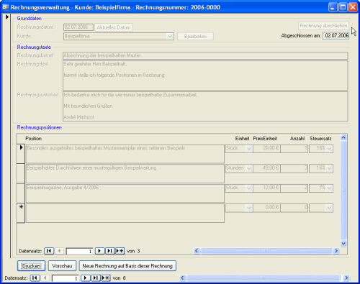Select record selector of Beispielmagazine position row
Viewport: 360px width, 284px height.
[x=21, y=193]
